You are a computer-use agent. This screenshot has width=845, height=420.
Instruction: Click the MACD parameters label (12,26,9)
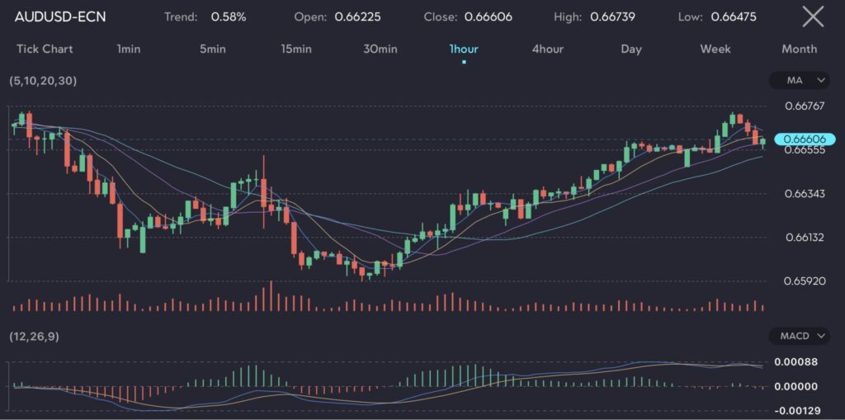(33, 337)
